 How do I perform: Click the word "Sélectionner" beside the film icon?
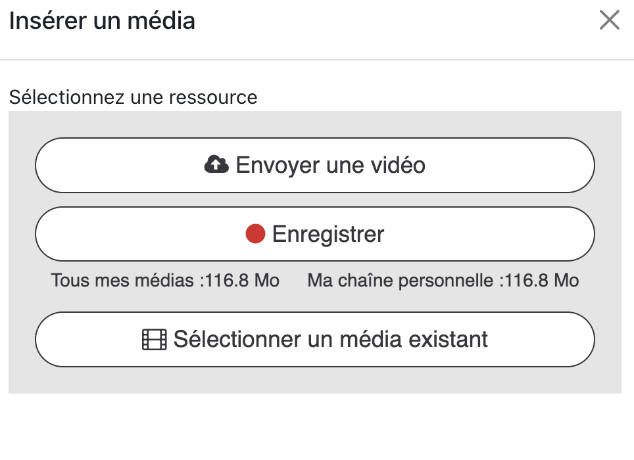[x=237, y=339]
